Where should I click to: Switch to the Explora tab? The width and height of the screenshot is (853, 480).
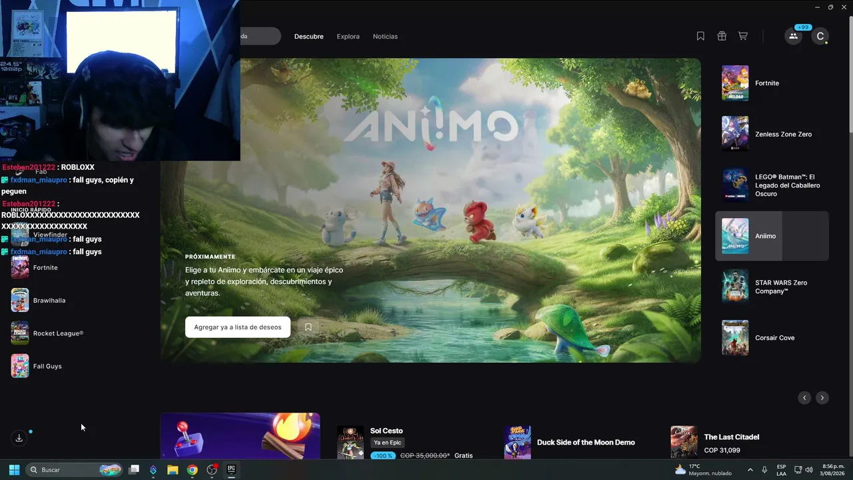348,37
